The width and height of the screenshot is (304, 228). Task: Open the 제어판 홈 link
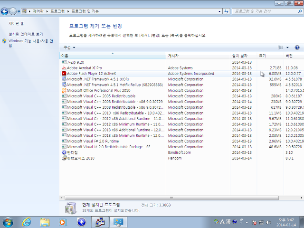tap(16, 23)
